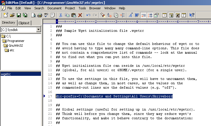Toggle the directory window toolbar icon

(x=171, y=15)
